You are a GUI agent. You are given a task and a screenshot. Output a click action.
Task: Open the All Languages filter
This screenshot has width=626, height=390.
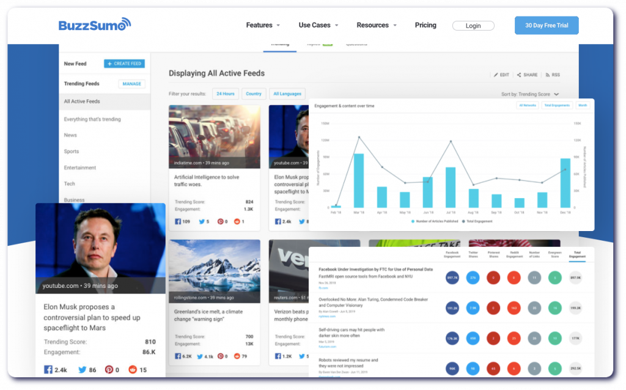pos(287,94)
